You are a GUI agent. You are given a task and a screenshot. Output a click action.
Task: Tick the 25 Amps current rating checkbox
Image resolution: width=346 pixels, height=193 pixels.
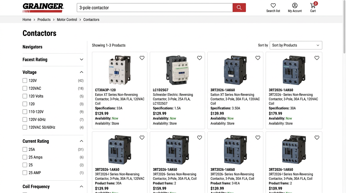(x=25, y=157)
